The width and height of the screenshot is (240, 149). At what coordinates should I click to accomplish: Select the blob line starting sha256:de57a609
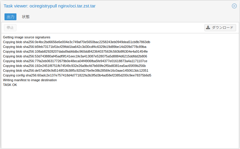[x=76, y=70]
